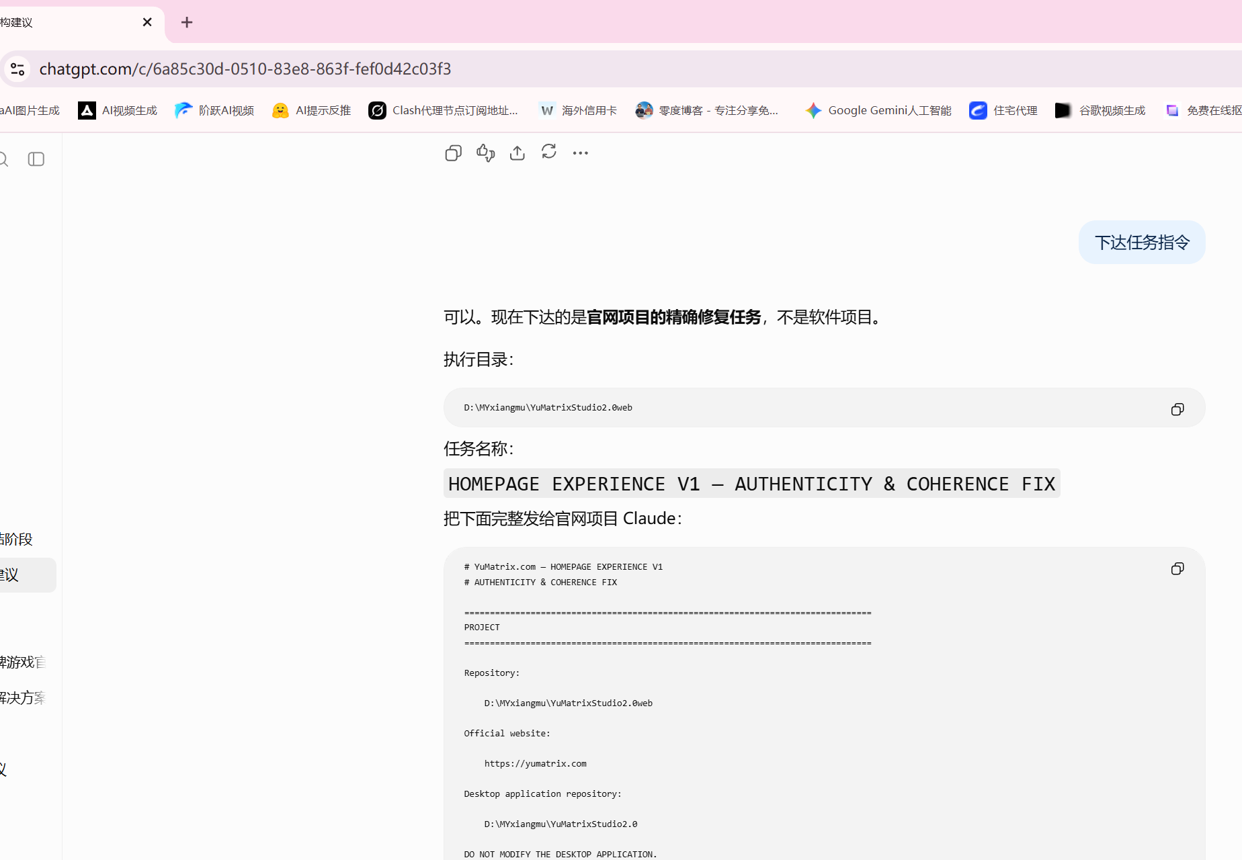Open the Google Gemini人工智能 bookmark
Viewport: 1242px width, 860px height.
click(x=878, y=110)
